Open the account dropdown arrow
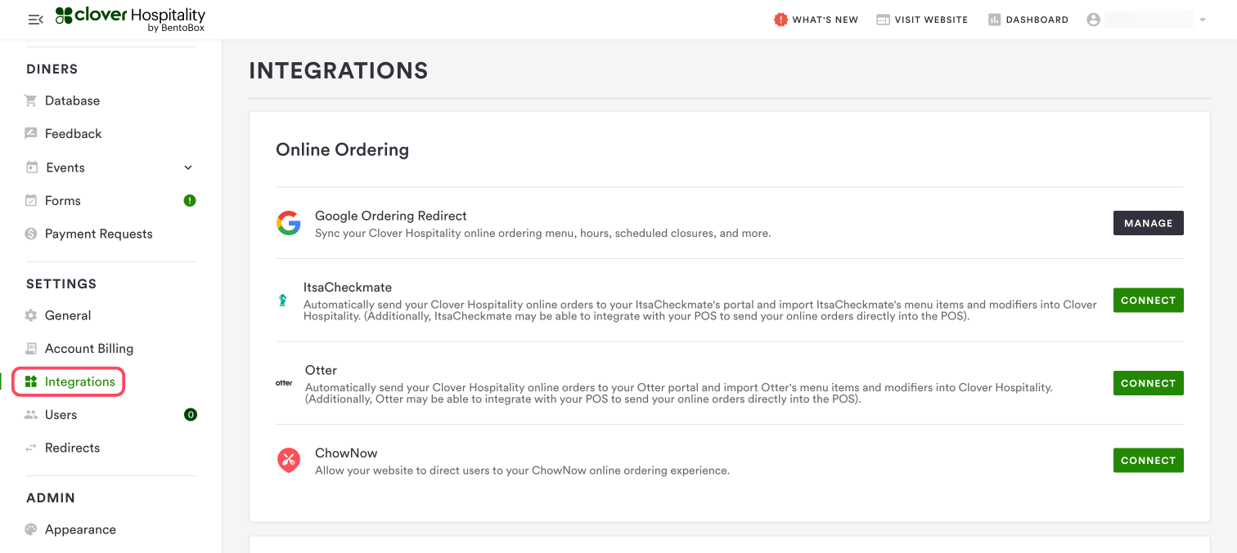The width and height of the screenshot is (1237, 553). [x=1203, y=20]
